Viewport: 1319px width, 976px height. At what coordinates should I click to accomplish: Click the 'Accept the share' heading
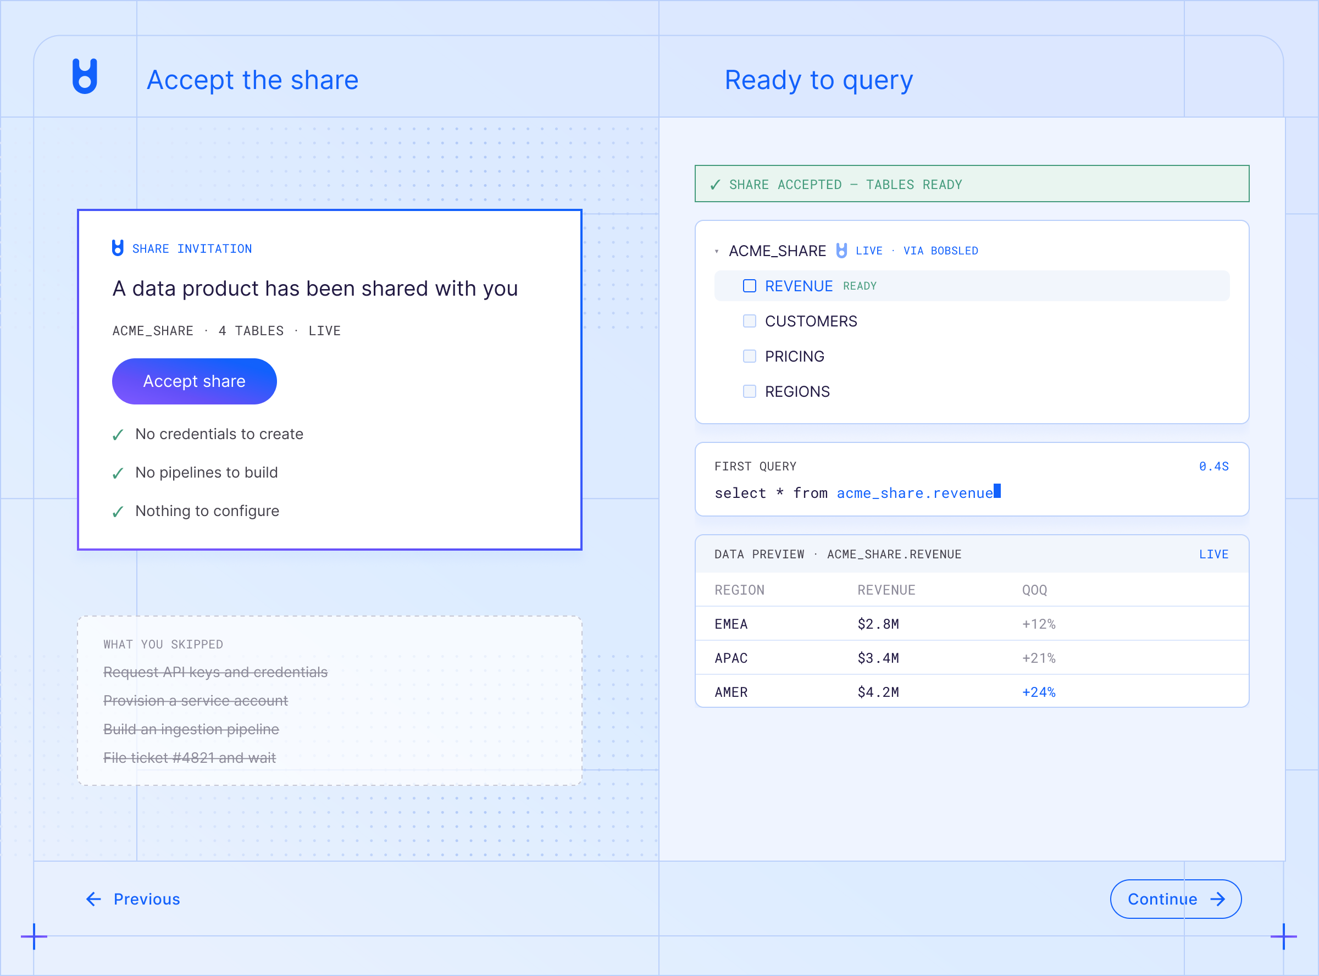253,80
